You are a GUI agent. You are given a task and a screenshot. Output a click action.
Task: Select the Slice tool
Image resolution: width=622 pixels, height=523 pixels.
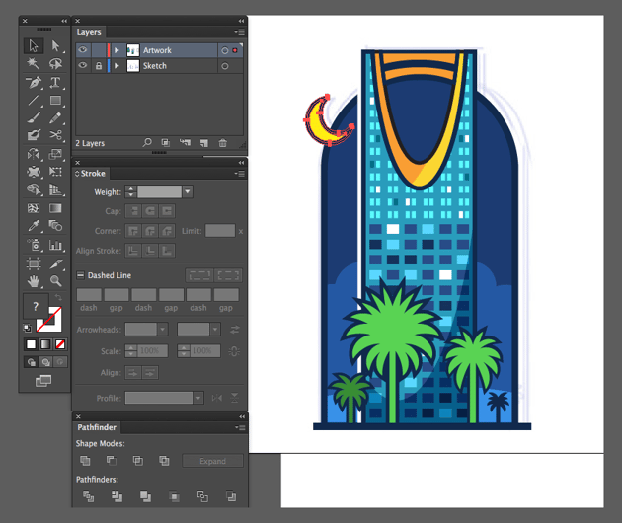(55, 263)
